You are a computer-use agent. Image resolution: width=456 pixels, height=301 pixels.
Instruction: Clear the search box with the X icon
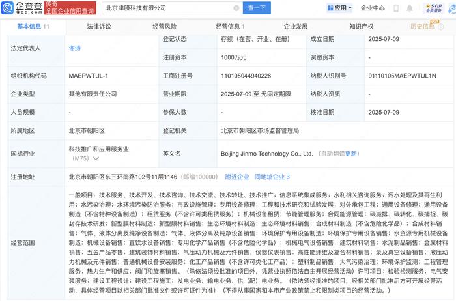(x=236, y=8)
